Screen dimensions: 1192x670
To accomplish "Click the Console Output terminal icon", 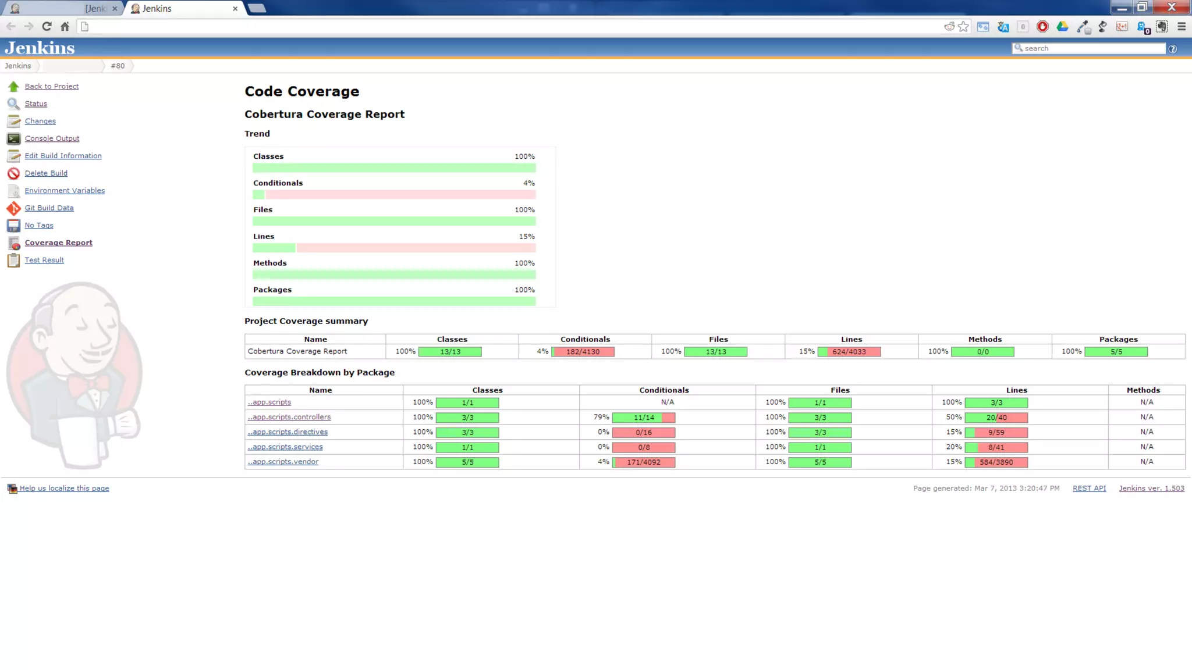I will [x=13, y=138].
